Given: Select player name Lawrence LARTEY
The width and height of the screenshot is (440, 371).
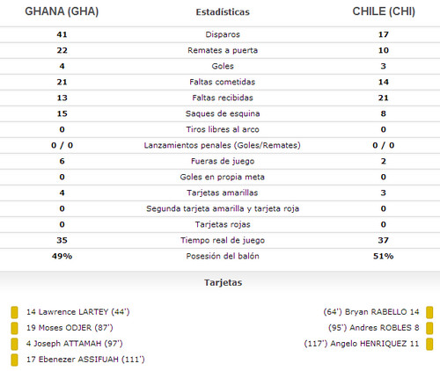Looking at the screenshot, I should coord(73,312).
